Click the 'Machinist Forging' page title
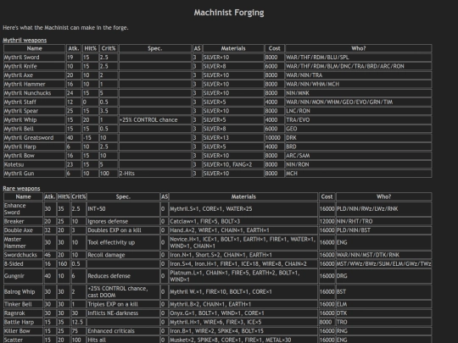Image resolution: width=458 pixels, height=343 pixels. (x=229, y=13)
